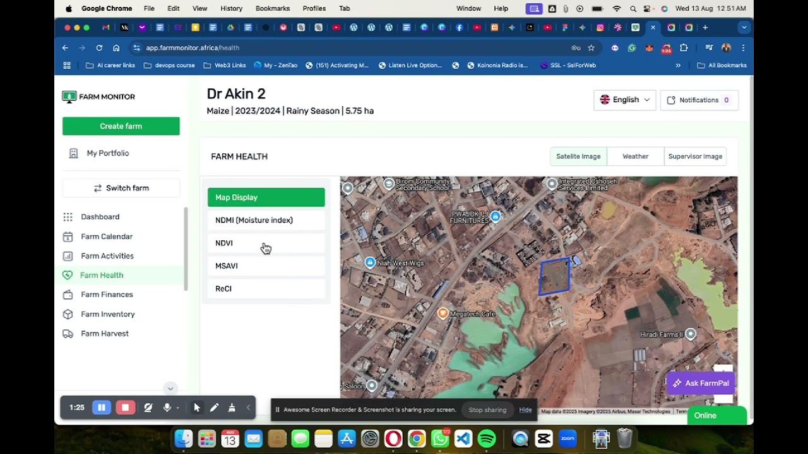Screen dimensions: 808x454
Task: Click the Online status badge
Action: pos(716,416)
